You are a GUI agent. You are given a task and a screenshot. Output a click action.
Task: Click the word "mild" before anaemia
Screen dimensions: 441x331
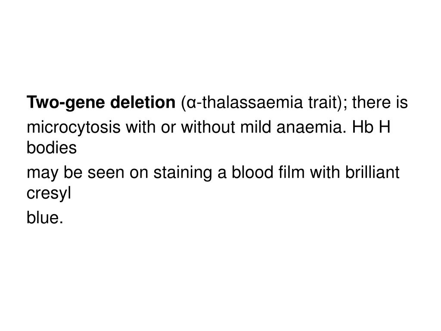256,127
